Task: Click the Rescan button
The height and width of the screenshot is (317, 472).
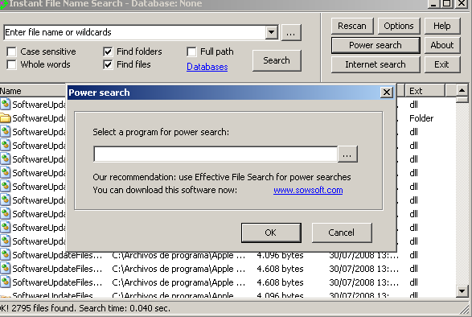Action: click(352, 26)
